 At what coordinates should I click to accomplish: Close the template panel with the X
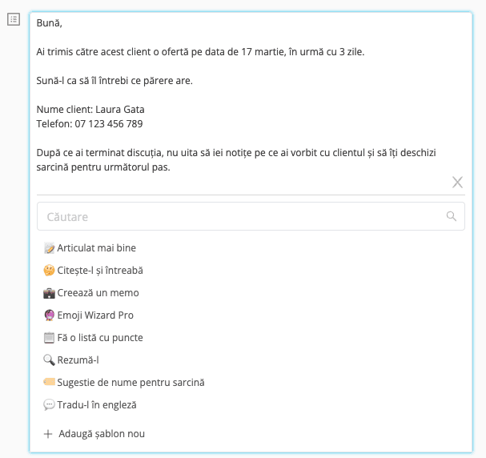coord(457,183)
